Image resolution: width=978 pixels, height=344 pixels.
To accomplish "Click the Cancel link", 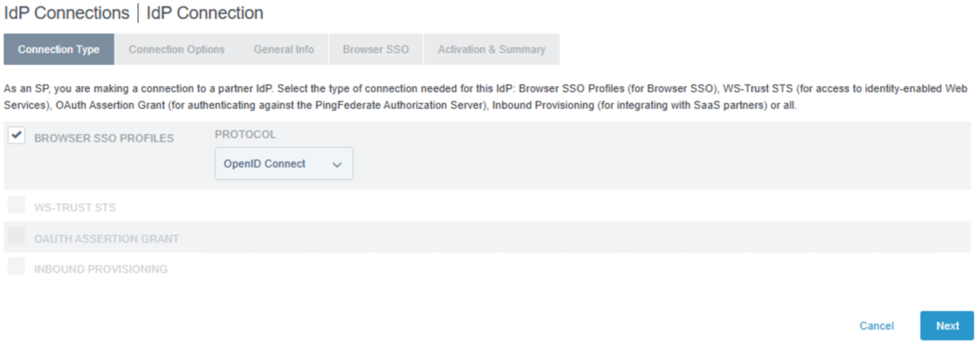I will click(876, 326).
